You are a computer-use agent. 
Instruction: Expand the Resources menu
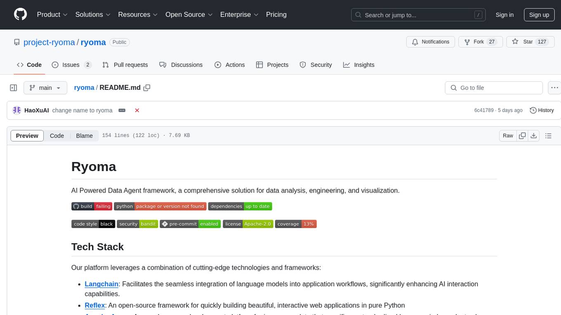(138, 14)
